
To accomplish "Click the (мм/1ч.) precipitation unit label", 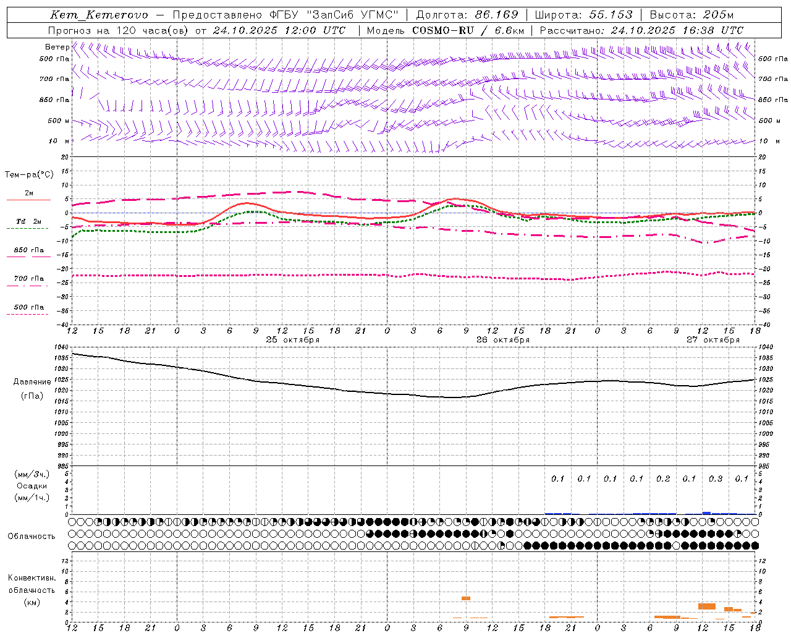I will pos(32,498).
